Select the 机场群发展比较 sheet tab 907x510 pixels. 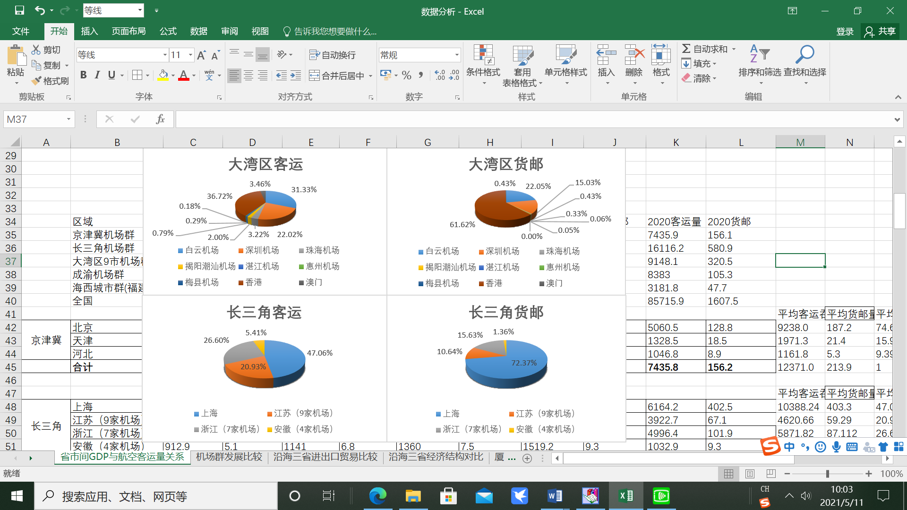tap(229, 457)
